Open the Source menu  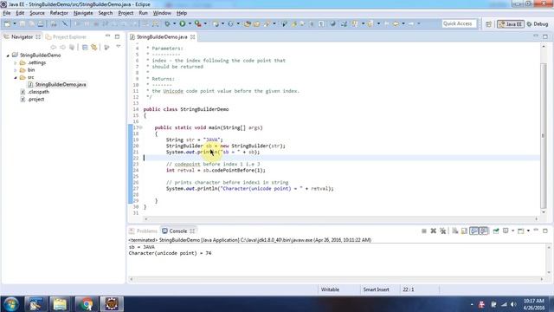tap(36, 13)
